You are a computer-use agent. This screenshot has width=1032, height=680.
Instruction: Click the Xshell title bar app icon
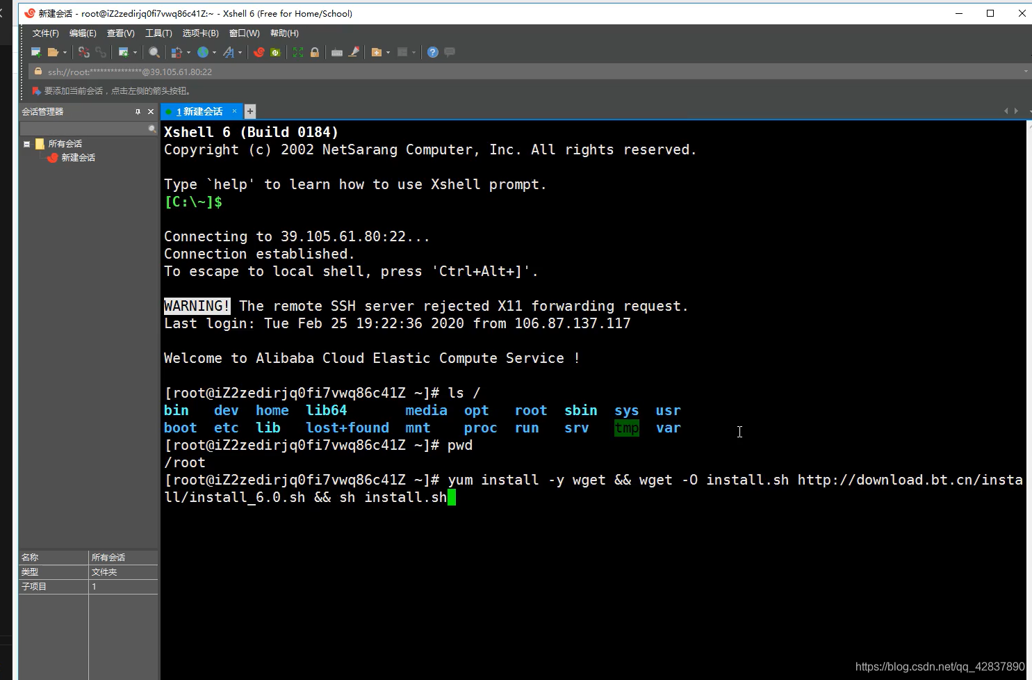29,13
